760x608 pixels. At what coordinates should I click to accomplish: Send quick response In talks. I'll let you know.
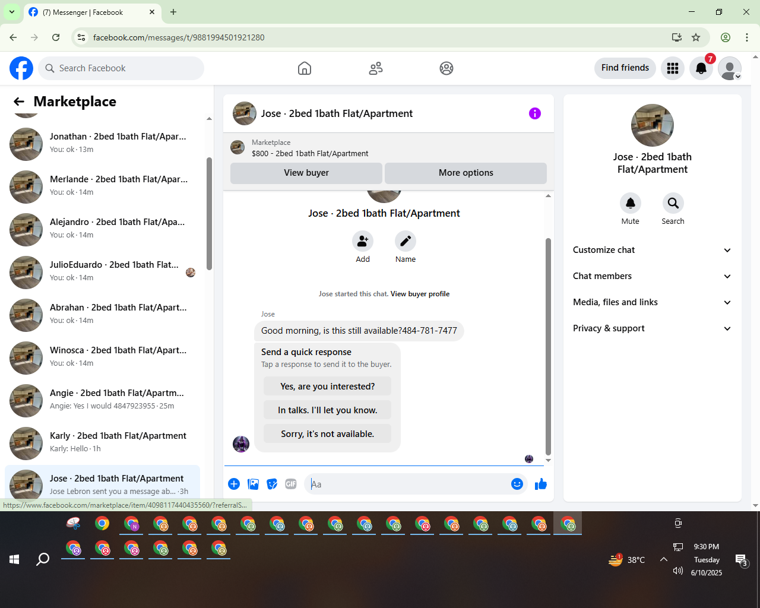[328, 410]
